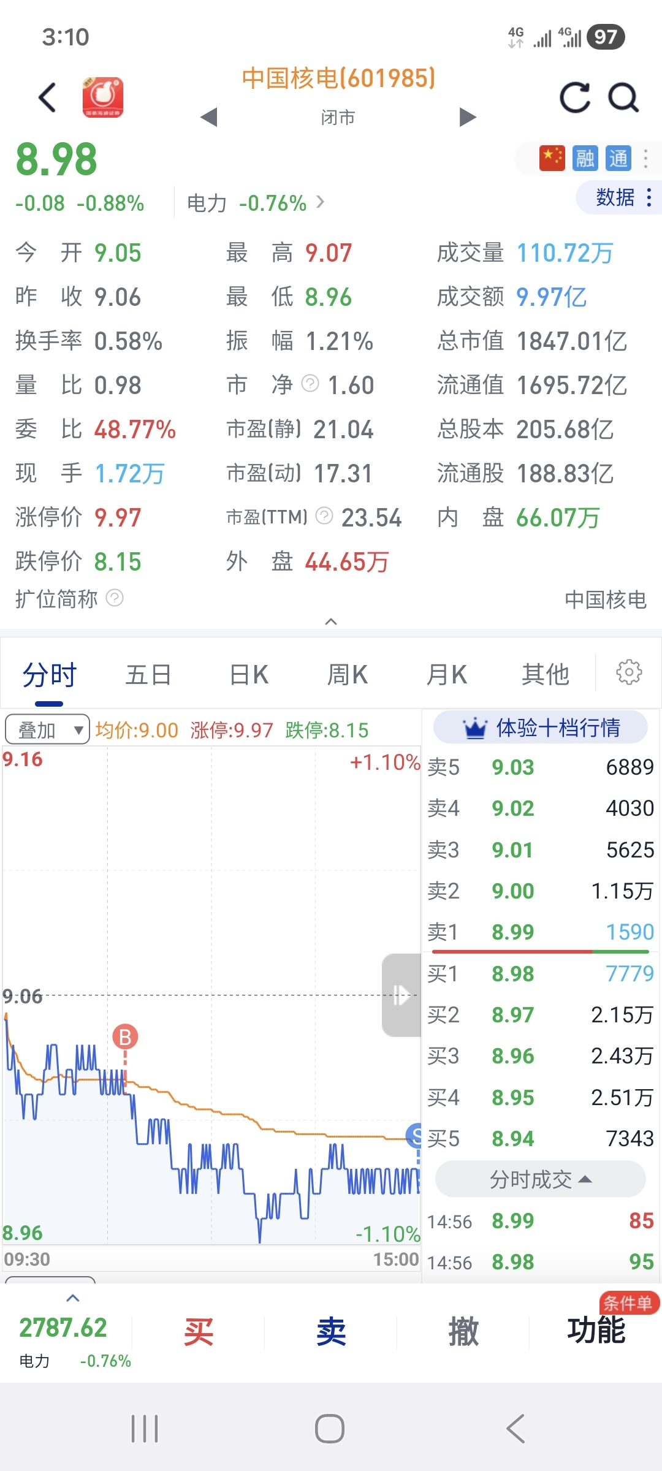Open the 功能 functions button
662x1471 pixels.
tap(596, 1331)
